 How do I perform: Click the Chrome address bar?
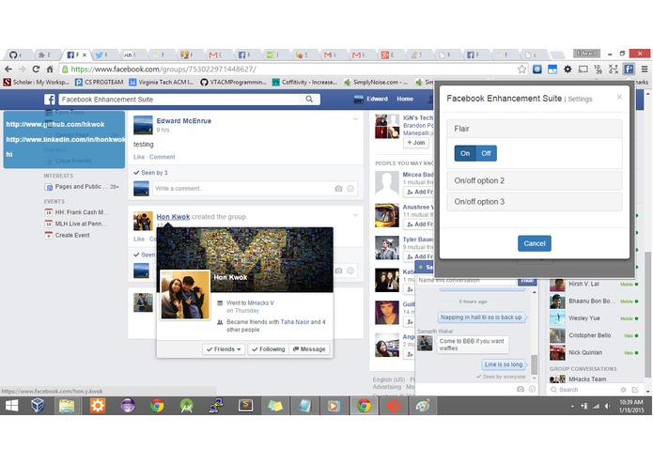[x=288, y=70]
